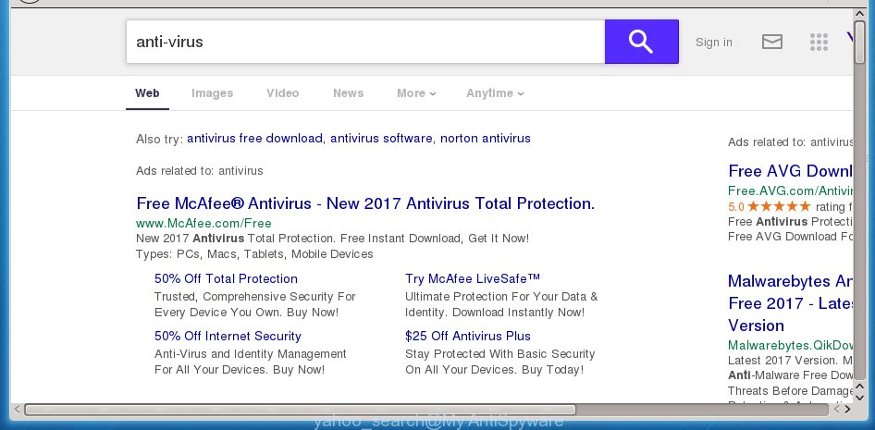The width and height of the screenshot is (875, 430).
Task: Switch to the News tab
Action: click(348, 93)
